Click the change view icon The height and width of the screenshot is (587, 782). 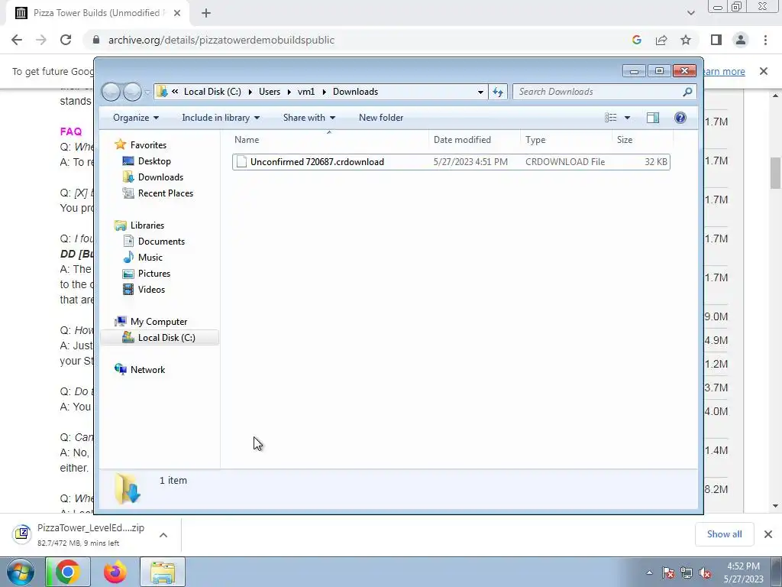[x=610, y=118]
